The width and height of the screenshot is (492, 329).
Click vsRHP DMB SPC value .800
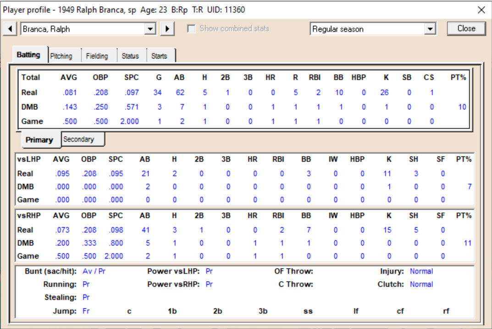(x=116, y=243)
